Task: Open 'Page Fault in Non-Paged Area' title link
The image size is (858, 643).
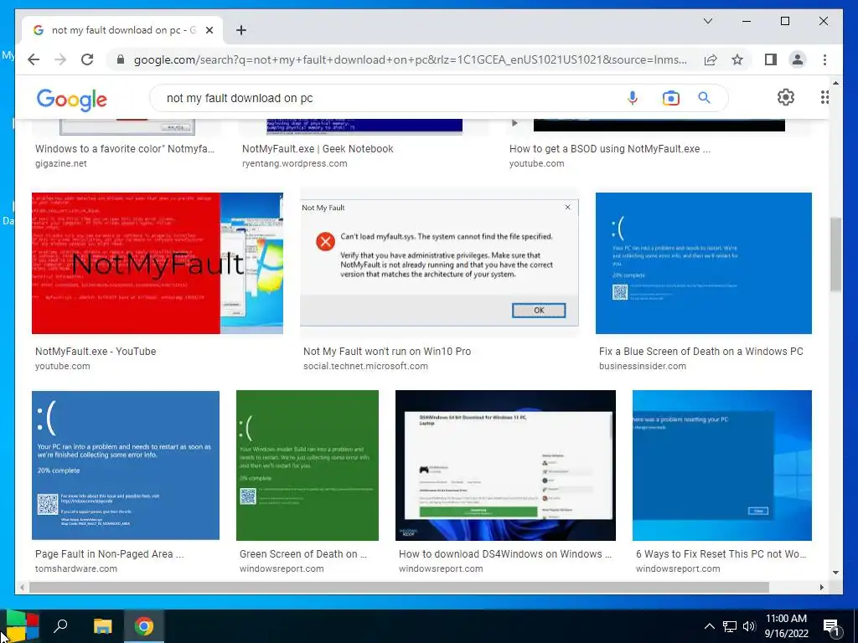Action: (x=110, y=554)
